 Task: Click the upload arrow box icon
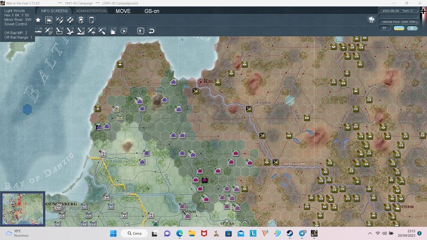tap(140, 31)
